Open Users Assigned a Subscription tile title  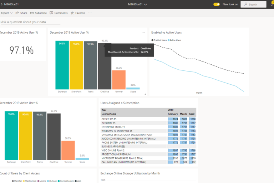coord(120,103)
